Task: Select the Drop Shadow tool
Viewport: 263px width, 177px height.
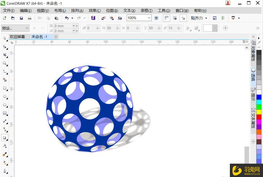Action: [x=5, y=138]
